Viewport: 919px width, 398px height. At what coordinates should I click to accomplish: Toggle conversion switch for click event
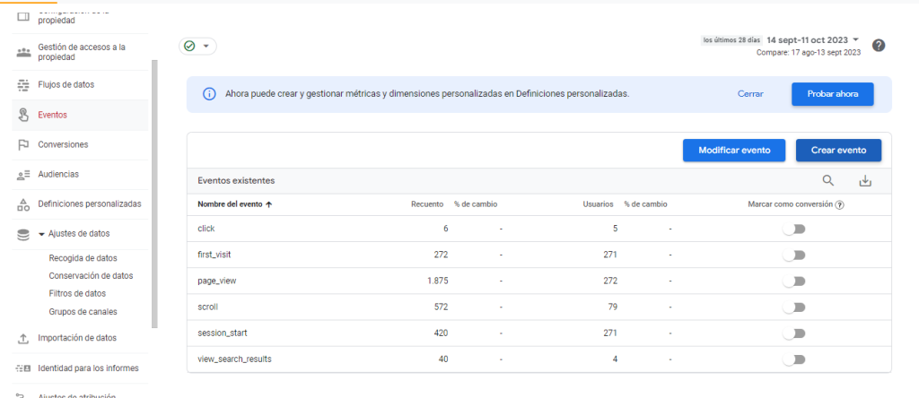click(x=793, y=229)
